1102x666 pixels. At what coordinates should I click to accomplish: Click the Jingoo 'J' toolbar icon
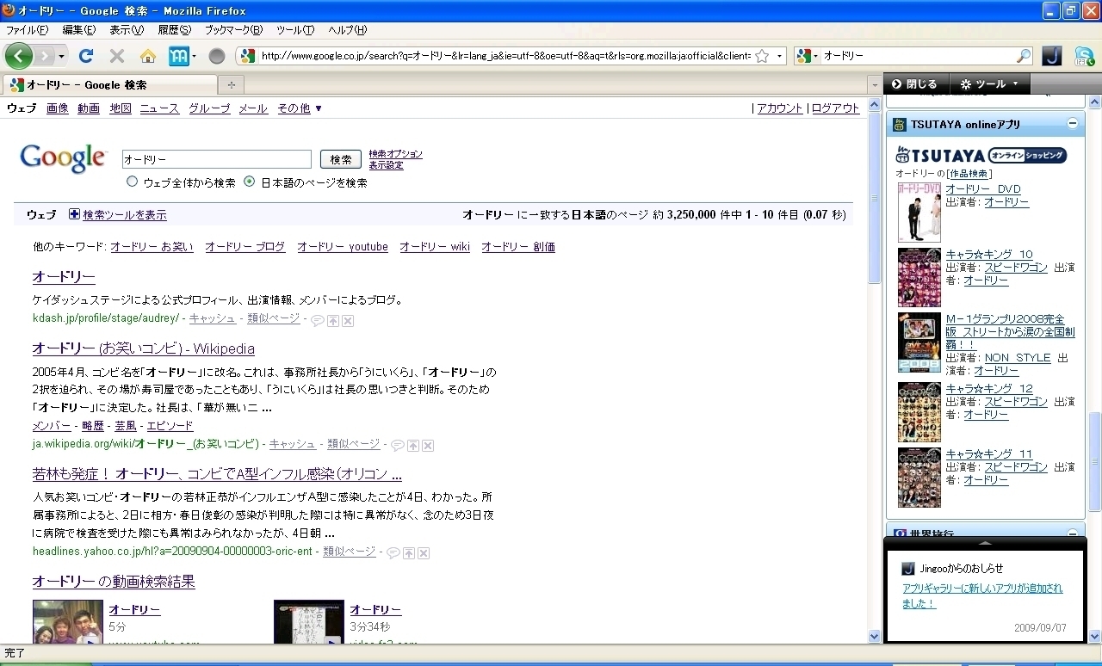coord(1052,56)
